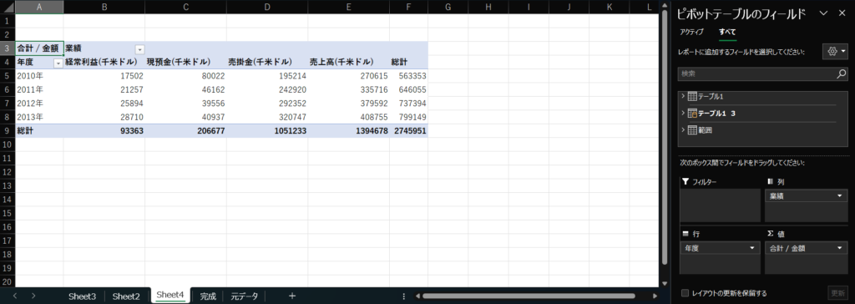Screen dimensions: 855x304
Task: Select the cell with value 242920
Action: (267, 89)
